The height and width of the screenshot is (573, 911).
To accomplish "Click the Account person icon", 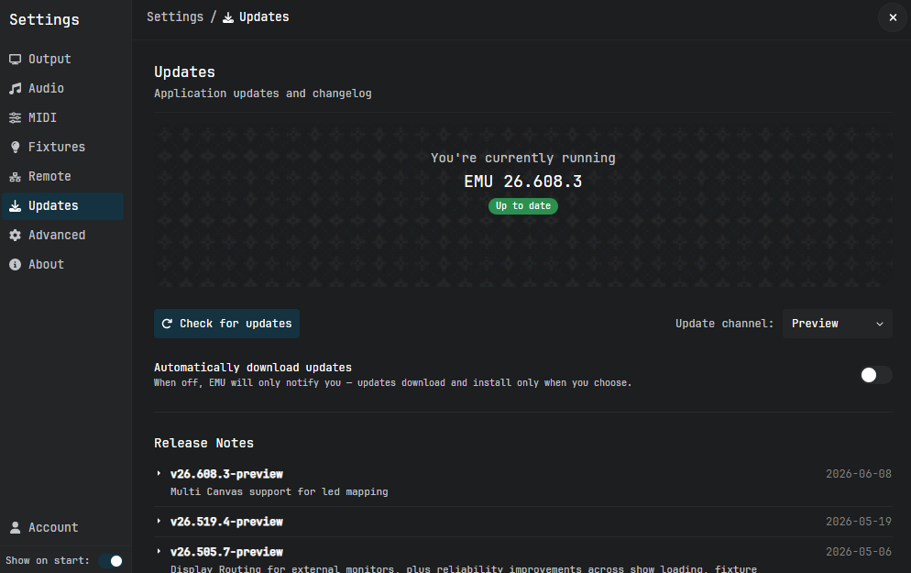I will pyautogui.click(x=15, y=528).
